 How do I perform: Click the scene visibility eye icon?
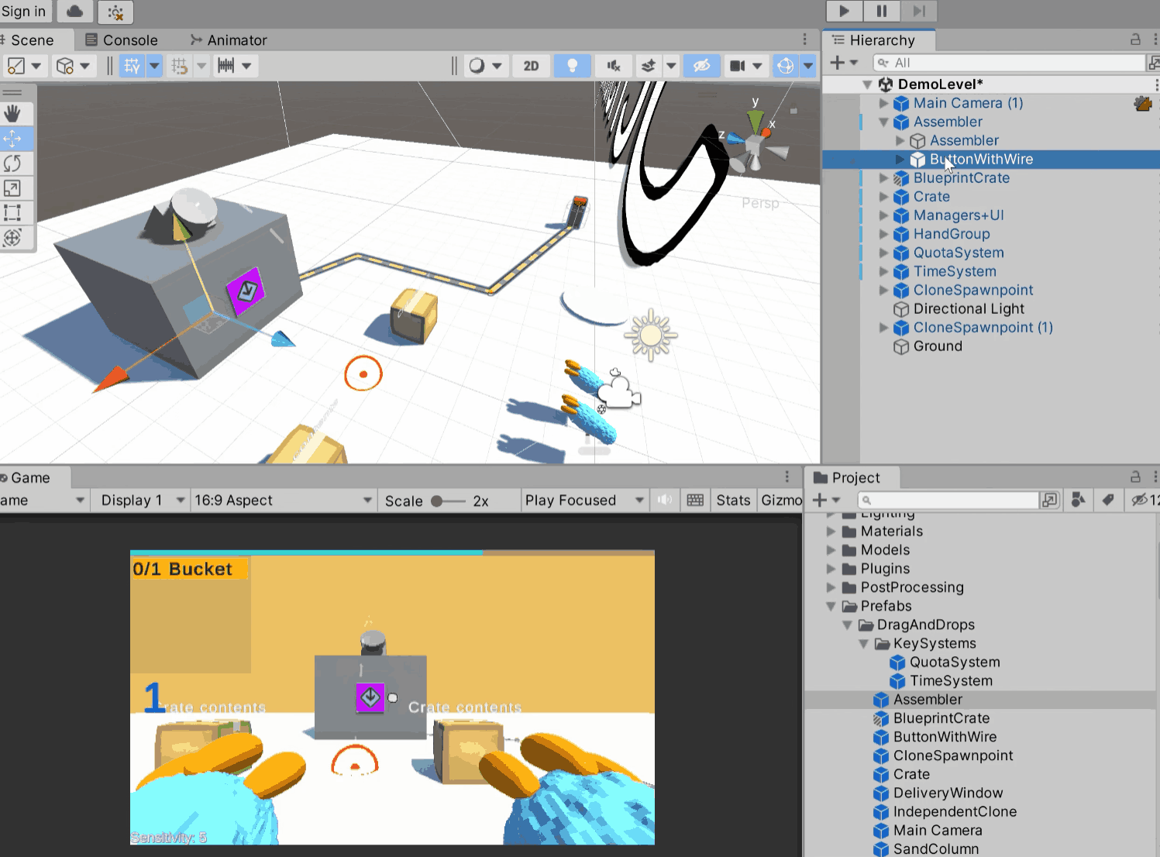(701, 66)
